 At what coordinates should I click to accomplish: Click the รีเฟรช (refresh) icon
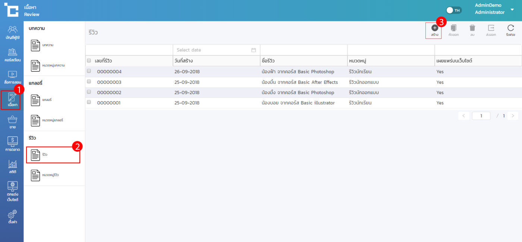point(510,28)
